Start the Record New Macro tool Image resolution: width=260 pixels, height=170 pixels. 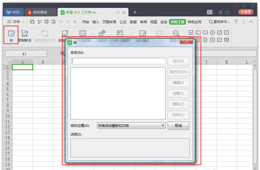(x=25, y=35)
